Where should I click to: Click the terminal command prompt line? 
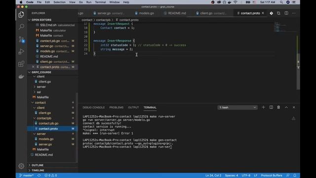127,147
